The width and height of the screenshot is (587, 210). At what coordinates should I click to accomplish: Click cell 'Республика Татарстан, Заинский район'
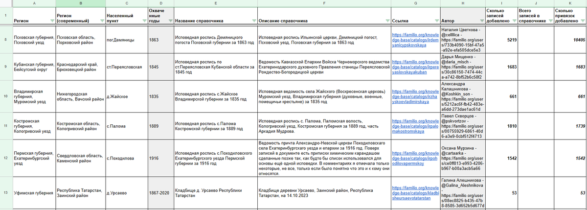pos(80,193)
